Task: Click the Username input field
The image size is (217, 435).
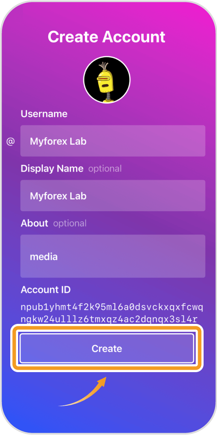Action: (113, 141)
